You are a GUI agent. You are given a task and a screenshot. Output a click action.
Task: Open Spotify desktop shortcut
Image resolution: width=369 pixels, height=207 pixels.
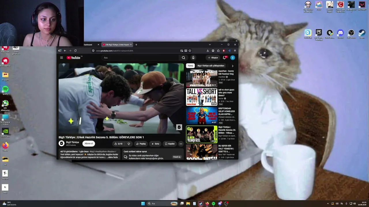click(x=5, y=90)
